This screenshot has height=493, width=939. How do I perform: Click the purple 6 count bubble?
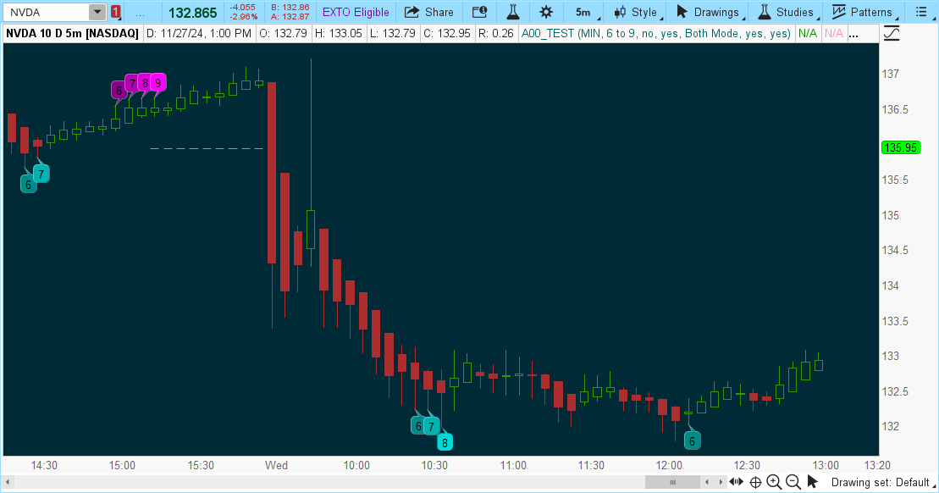pos(119,91)
